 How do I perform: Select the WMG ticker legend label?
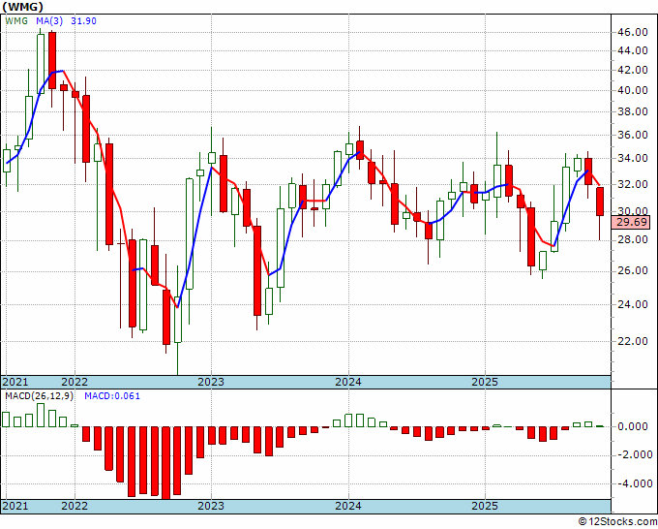point(16,20)
